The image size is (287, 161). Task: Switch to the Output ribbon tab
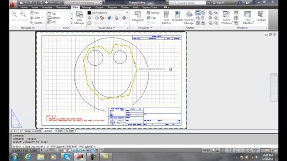coord(100,7)
